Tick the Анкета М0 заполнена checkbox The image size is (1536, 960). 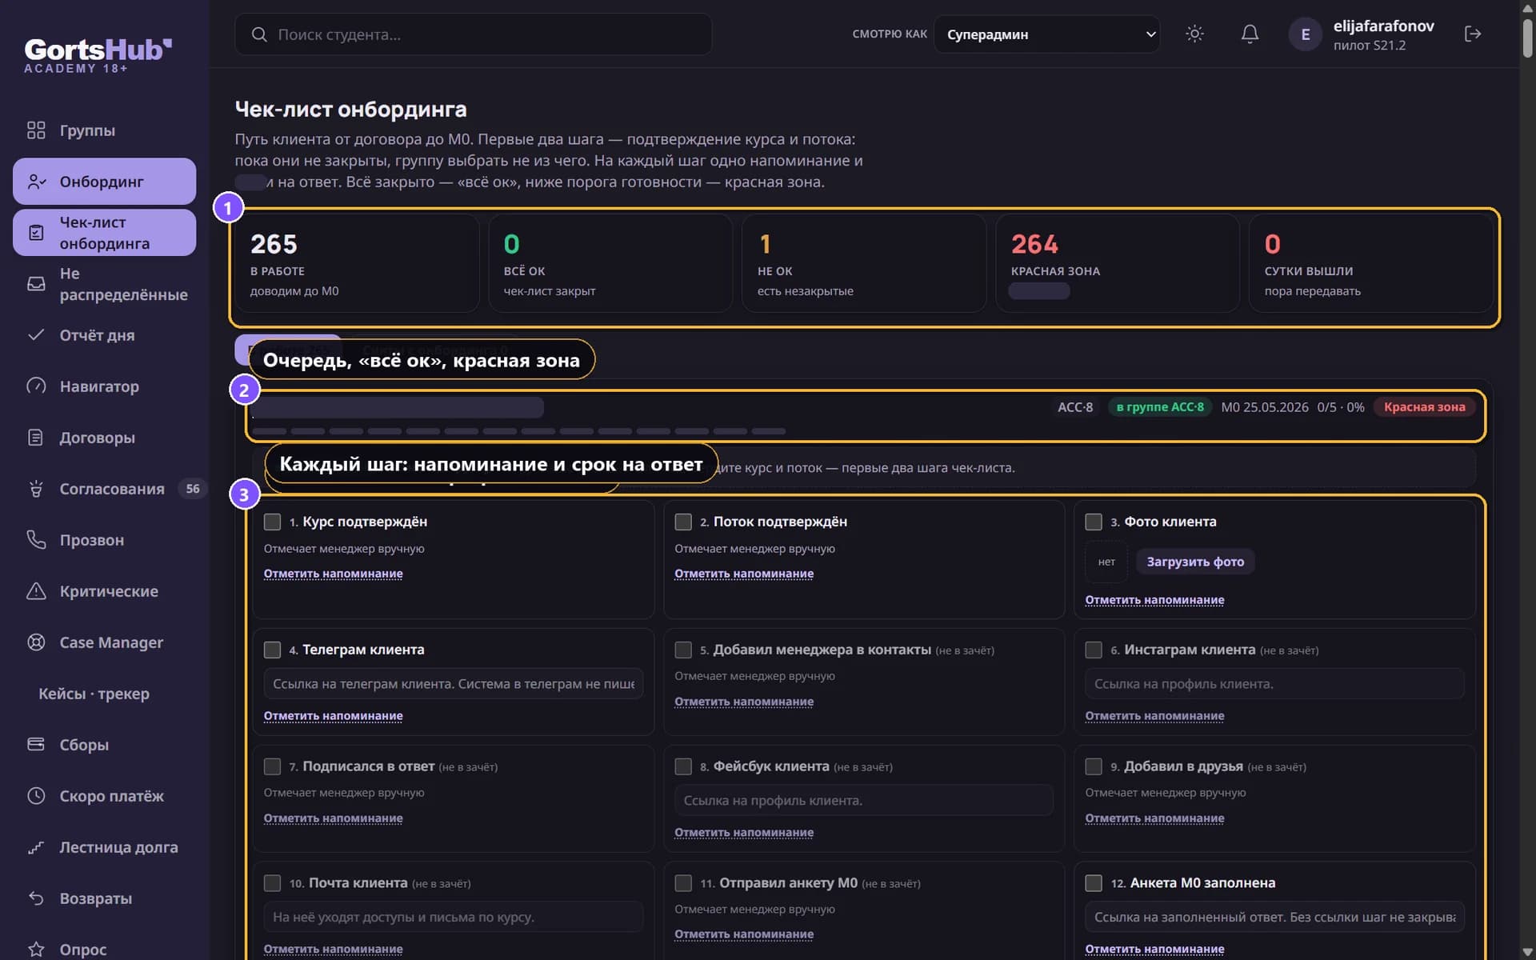tap(1094, 883)
